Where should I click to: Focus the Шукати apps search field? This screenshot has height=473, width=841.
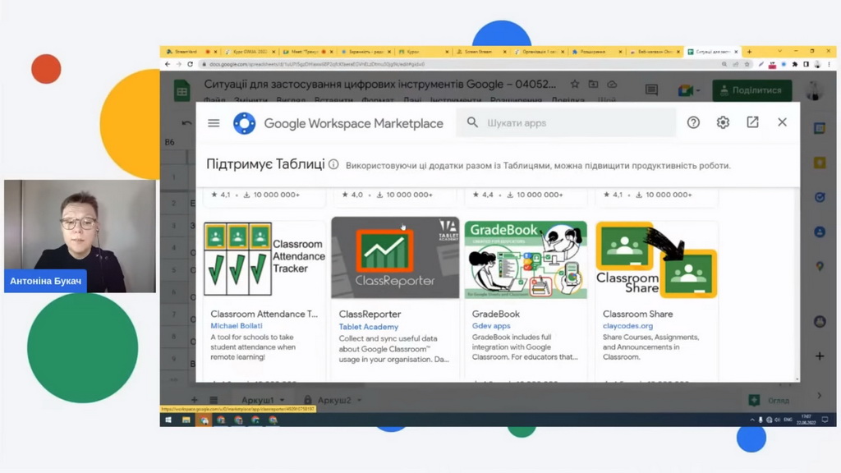[x=566, y=123]
